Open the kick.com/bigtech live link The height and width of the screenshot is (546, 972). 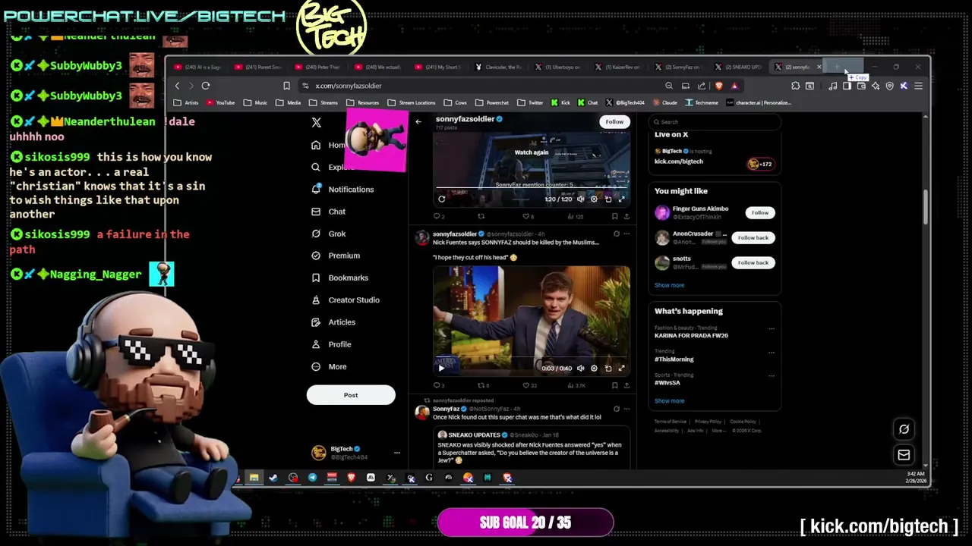(679, 162)
